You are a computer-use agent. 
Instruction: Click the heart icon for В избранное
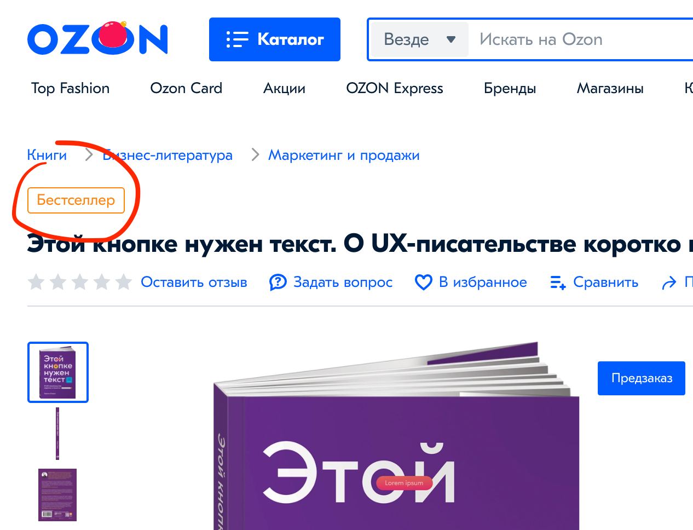point(424,283)
